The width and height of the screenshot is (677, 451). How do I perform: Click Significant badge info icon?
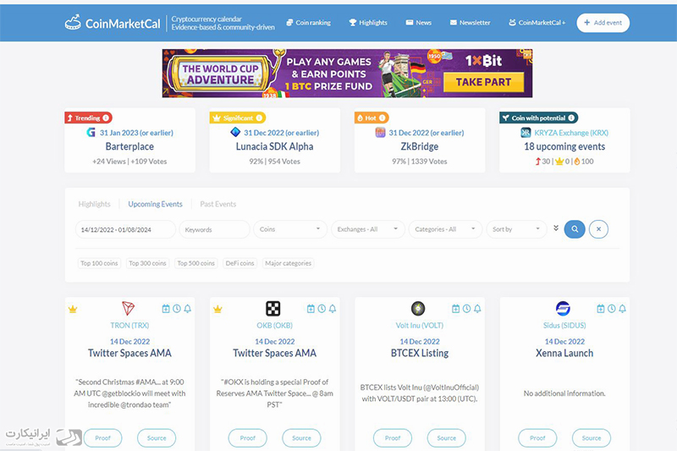click(x=259, y=118)
